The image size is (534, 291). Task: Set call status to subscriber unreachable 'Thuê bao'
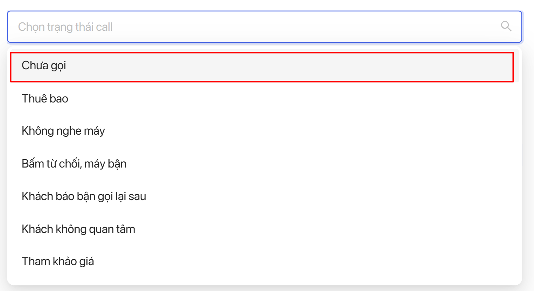pos(265,99)
